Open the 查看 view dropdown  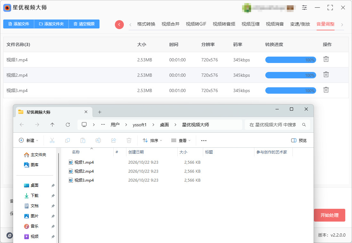[x=181, y=140]
